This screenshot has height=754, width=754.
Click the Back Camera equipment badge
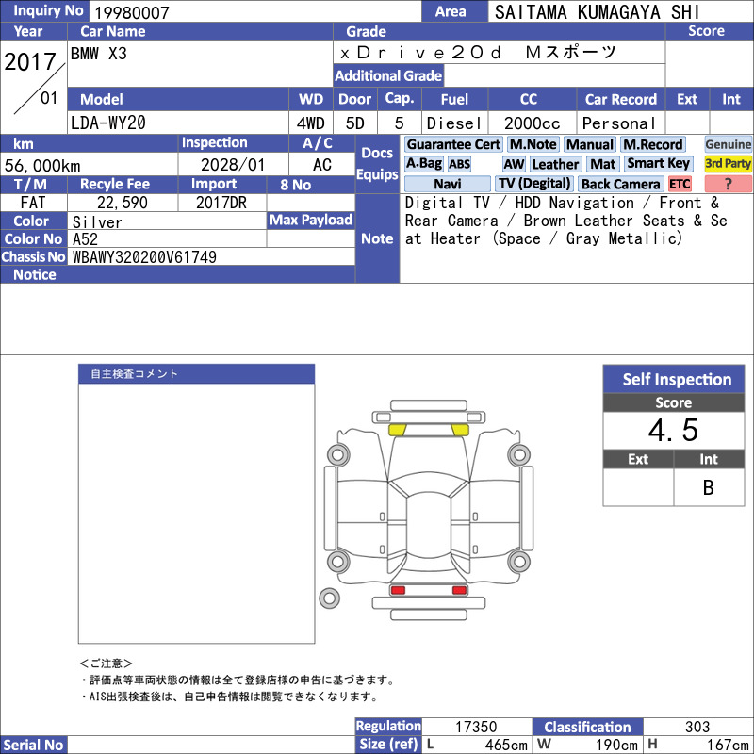[x=621, y=184]
